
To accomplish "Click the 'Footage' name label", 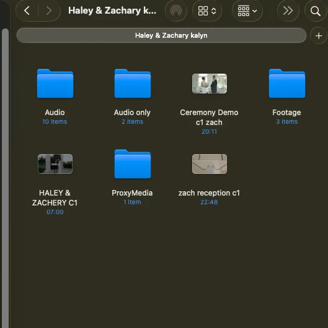I will point(286,113).
